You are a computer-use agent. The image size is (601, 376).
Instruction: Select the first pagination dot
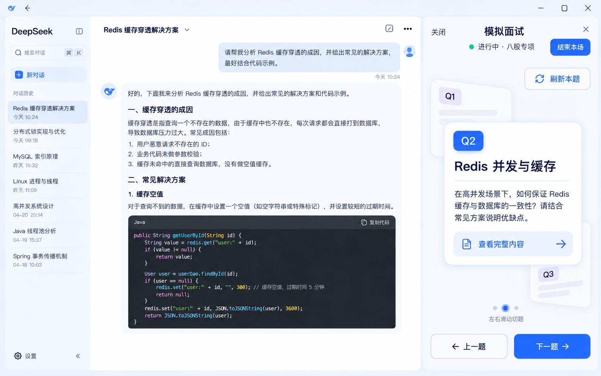tap(495, 308)
